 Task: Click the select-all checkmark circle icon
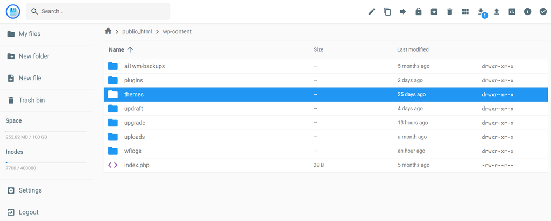543,11
